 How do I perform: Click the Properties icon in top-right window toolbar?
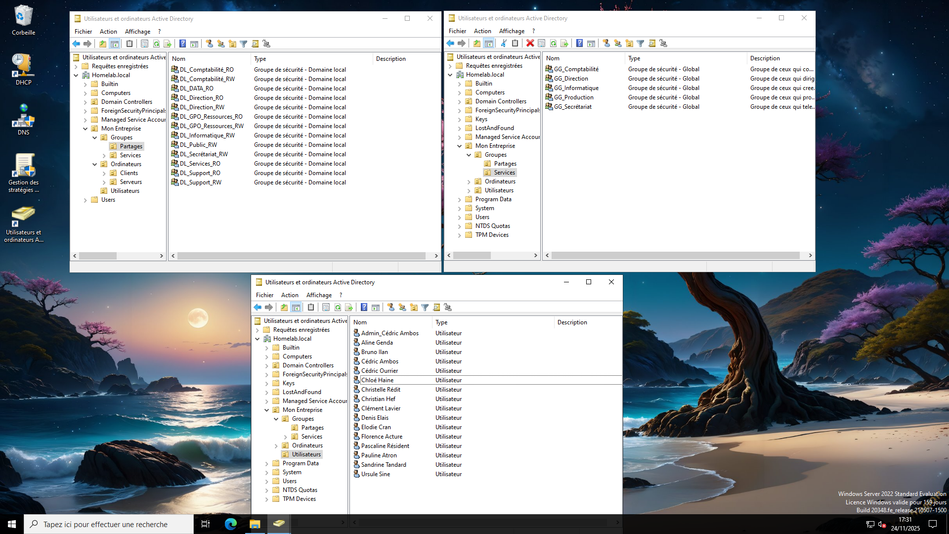[542, 44]
